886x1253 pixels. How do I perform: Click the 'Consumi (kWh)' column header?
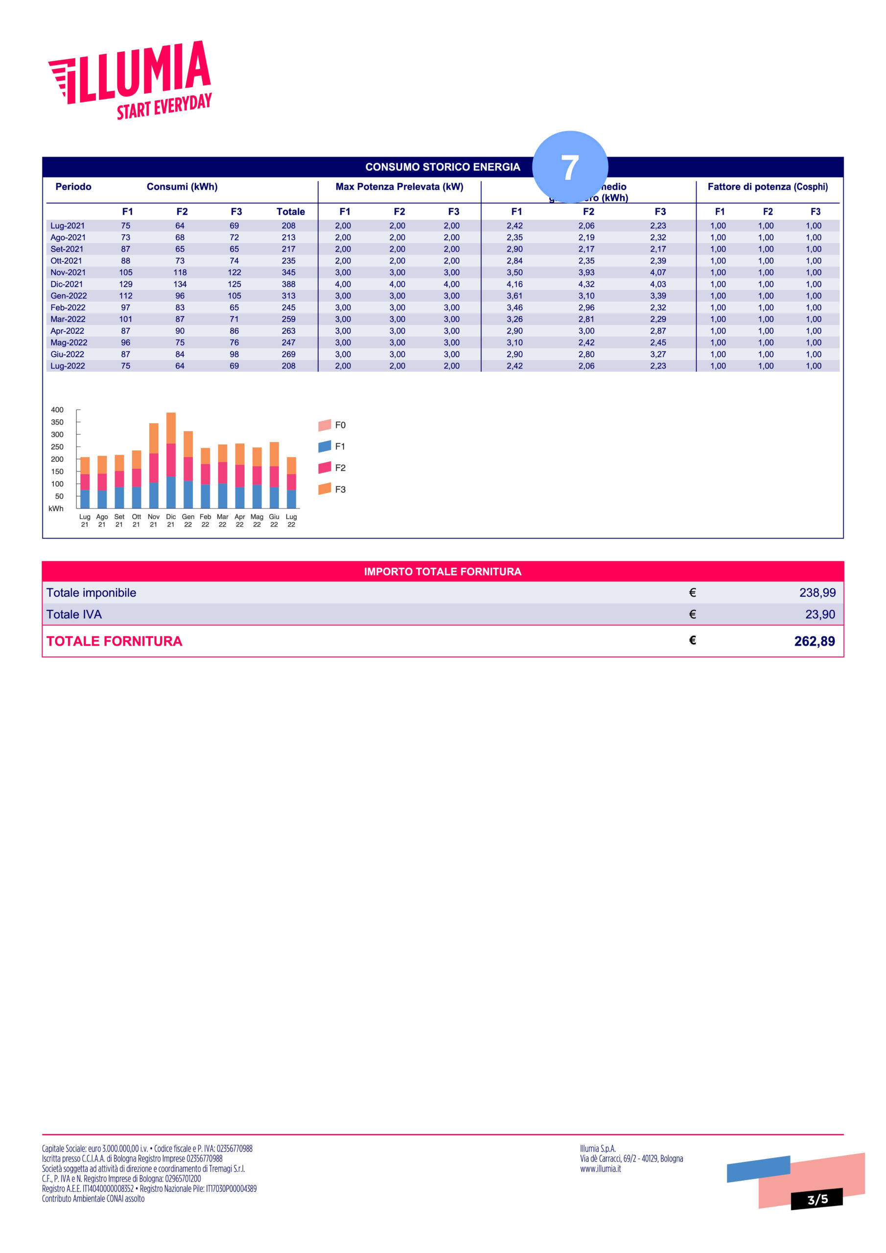click(x=182, y=186)
